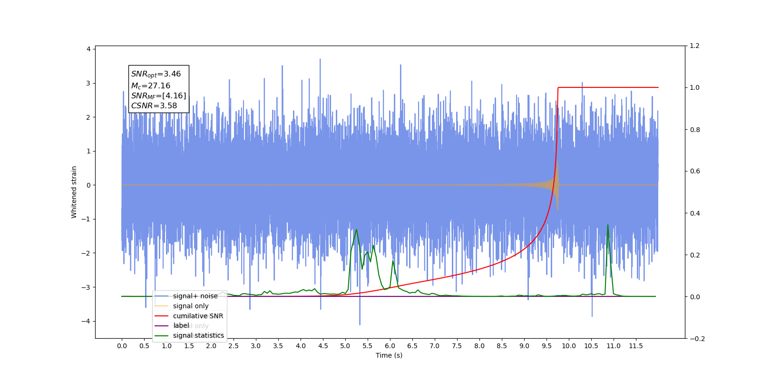Click the 1.5 tick on the time axis

pyautogui.click(x=189, y=346)
